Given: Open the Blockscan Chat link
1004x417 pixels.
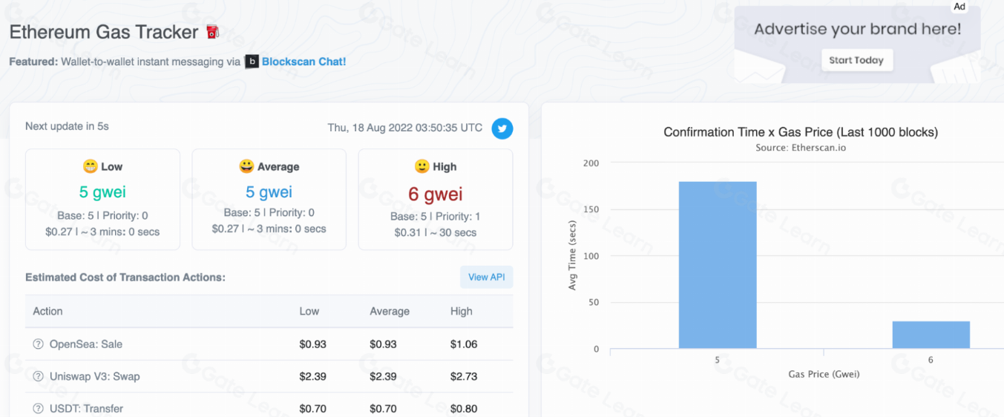Looking at the screenshot, I should 304,62.
